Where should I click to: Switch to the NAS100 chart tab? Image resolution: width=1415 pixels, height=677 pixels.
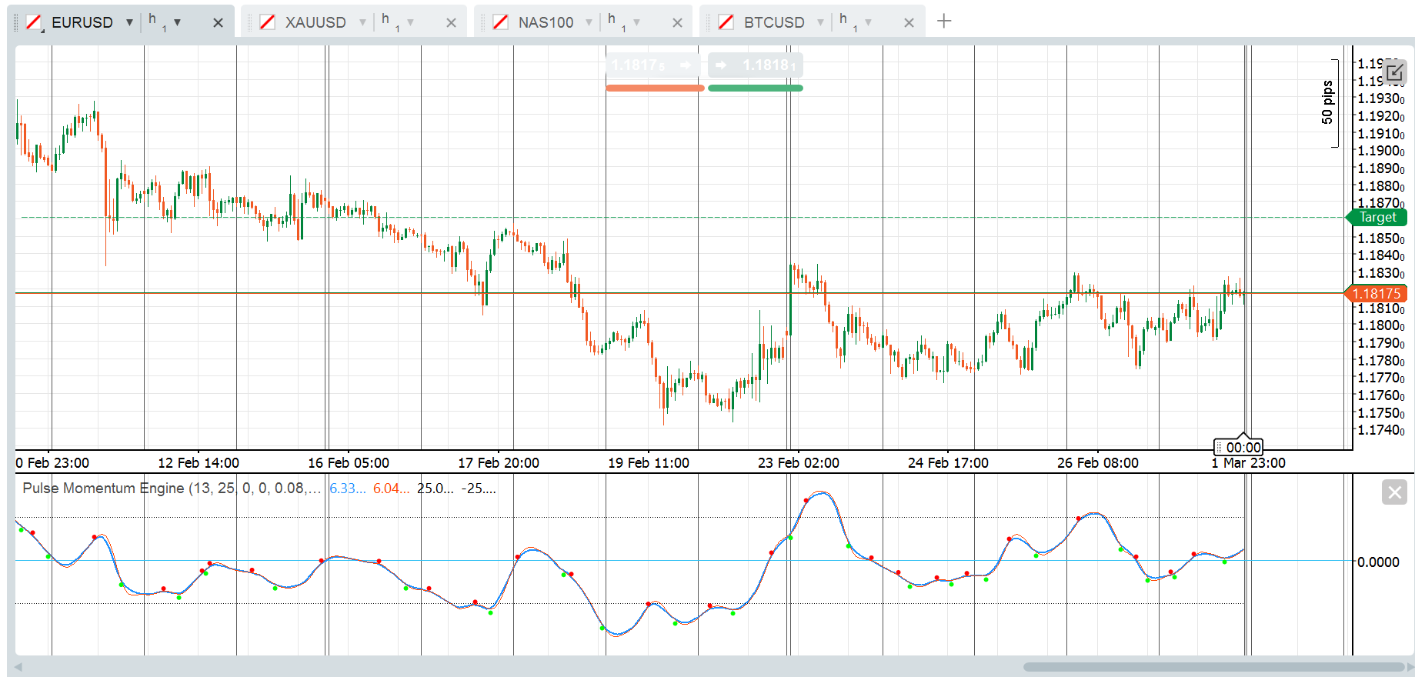[x=546, y=22]
